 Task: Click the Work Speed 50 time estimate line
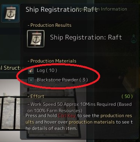(x=79, y=107)
